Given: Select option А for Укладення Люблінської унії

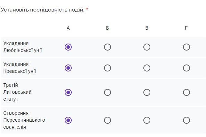Looking at the screenshot, I should [68, 47].
